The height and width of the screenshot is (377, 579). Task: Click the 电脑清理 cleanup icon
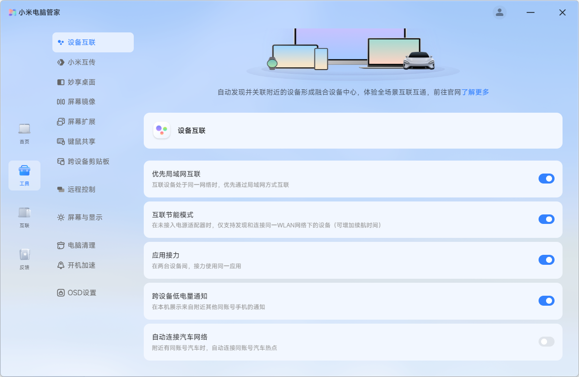[x=61, y=246]
